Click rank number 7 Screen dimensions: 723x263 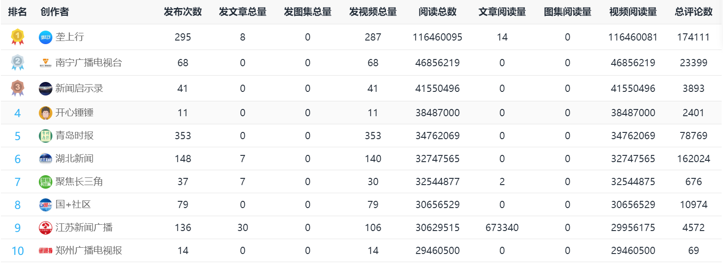[18, 182]
